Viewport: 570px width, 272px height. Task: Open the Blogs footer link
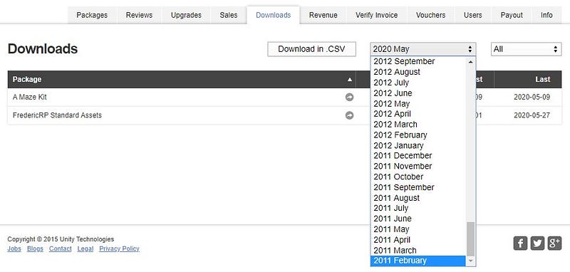coord(35,249)
